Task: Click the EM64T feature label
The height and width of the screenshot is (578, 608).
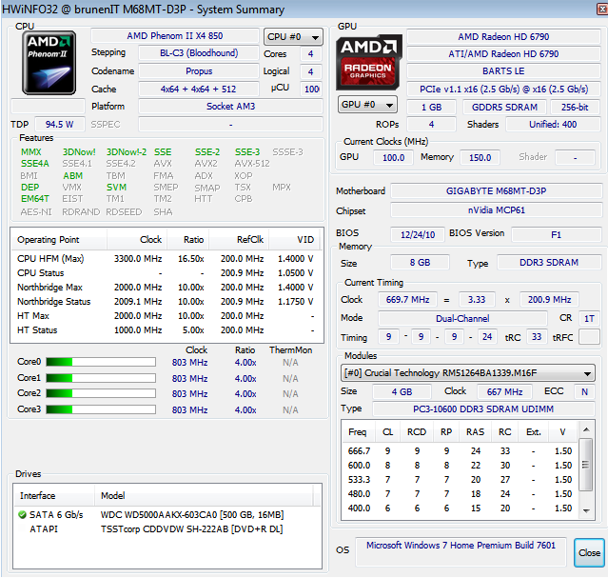Action: 35,199
